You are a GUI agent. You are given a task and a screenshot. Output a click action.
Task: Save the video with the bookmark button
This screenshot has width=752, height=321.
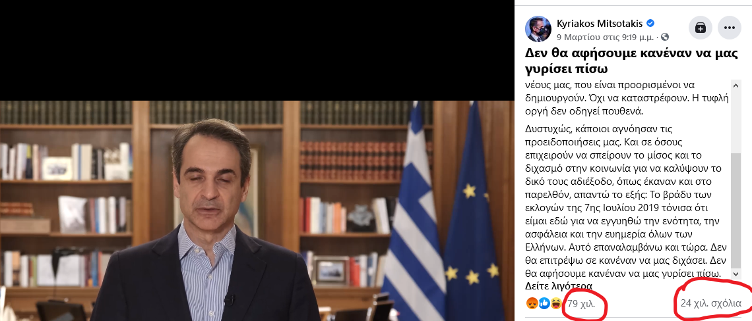pos(701,28)
